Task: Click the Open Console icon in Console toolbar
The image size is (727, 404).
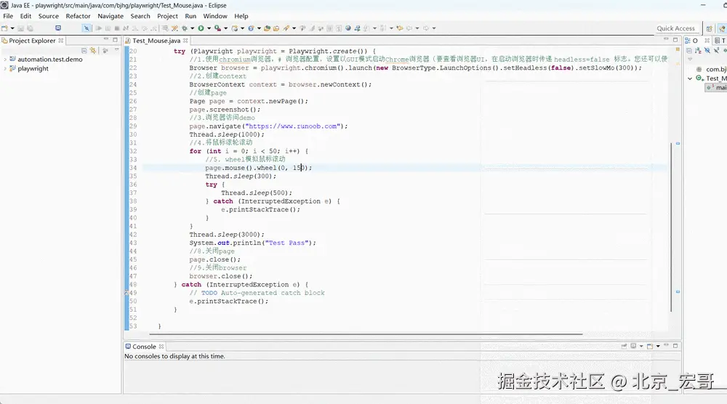Action: coord(650,346)
